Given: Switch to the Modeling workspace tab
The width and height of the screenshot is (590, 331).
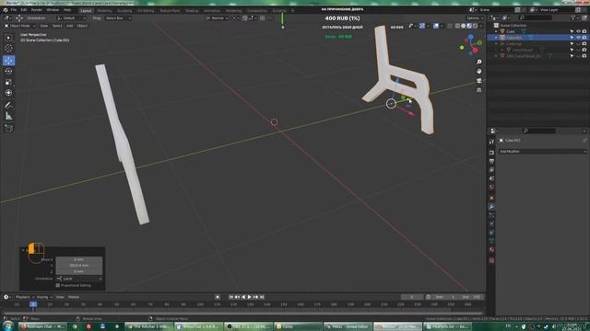Looking at the screenshot, I should 104,10.
